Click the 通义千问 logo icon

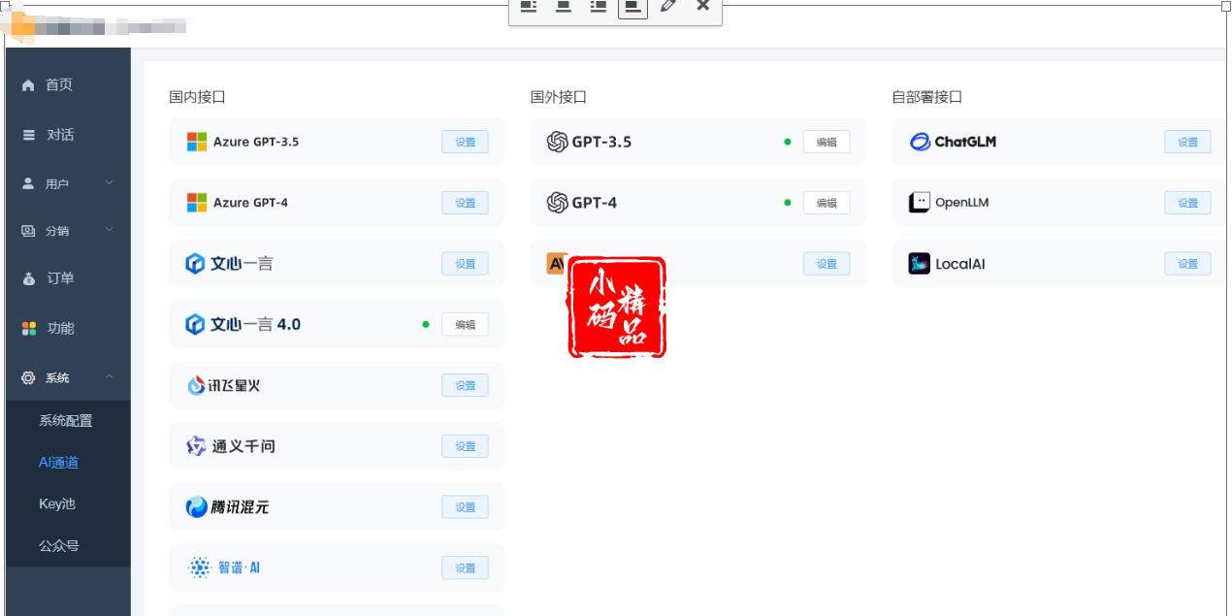pyautogui.click(x=196, y=446)
